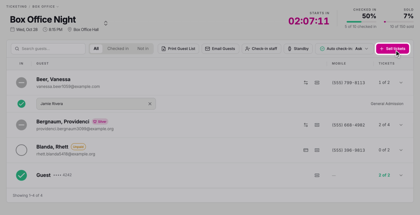420x215 pixels.
Task: Click phone number (555) 799-8113
Action: [349, 83]
